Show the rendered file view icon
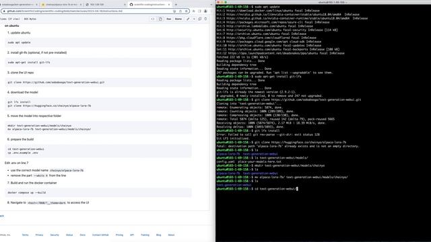 pos(160,19)
